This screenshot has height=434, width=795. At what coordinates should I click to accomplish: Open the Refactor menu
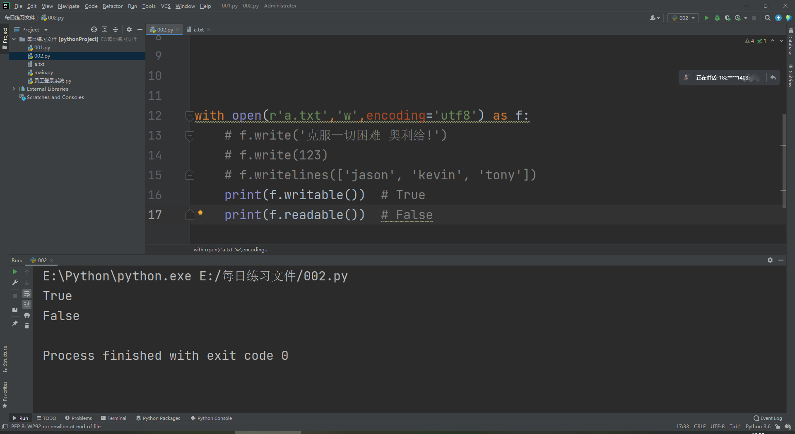pos(113,6)
